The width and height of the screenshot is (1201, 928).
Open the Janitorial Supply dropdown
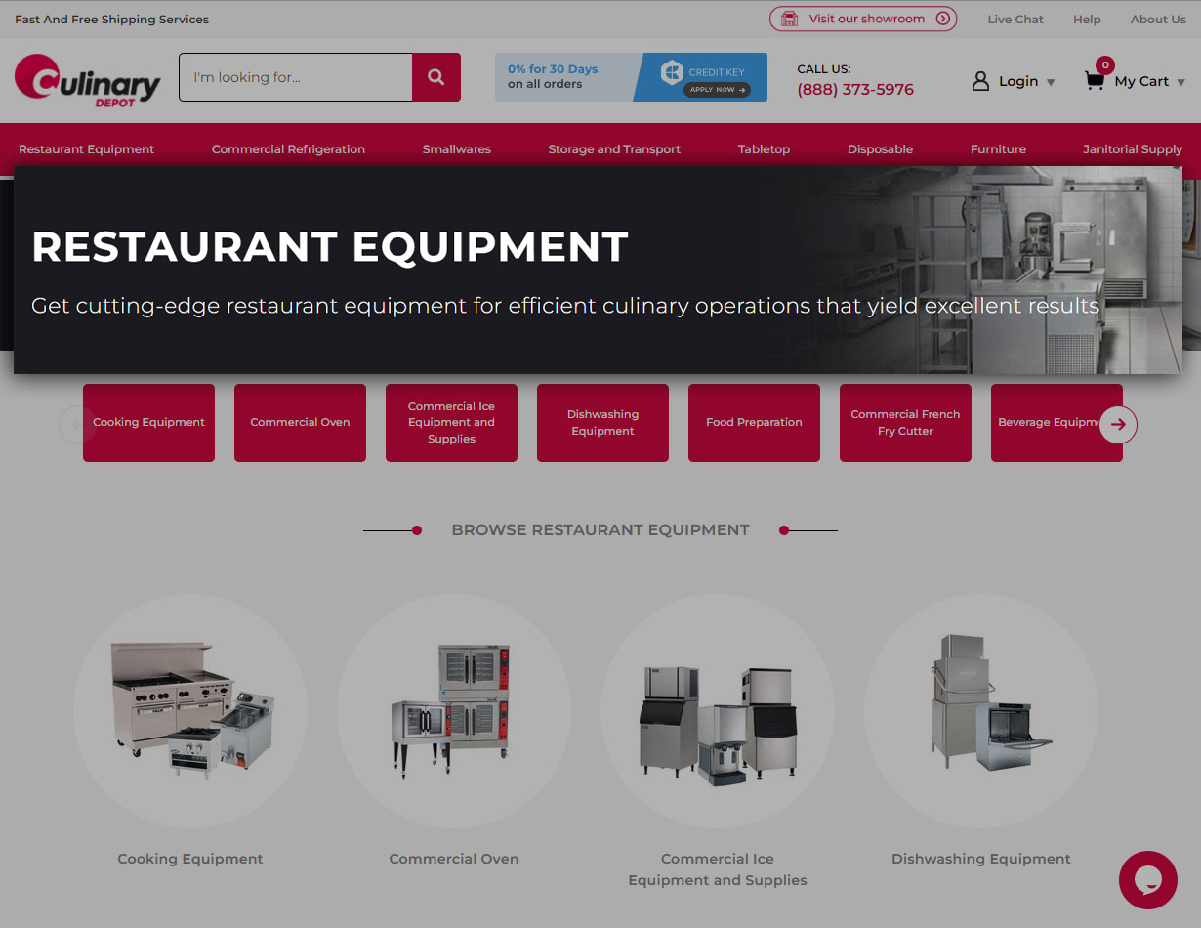tap(1132, 148)
